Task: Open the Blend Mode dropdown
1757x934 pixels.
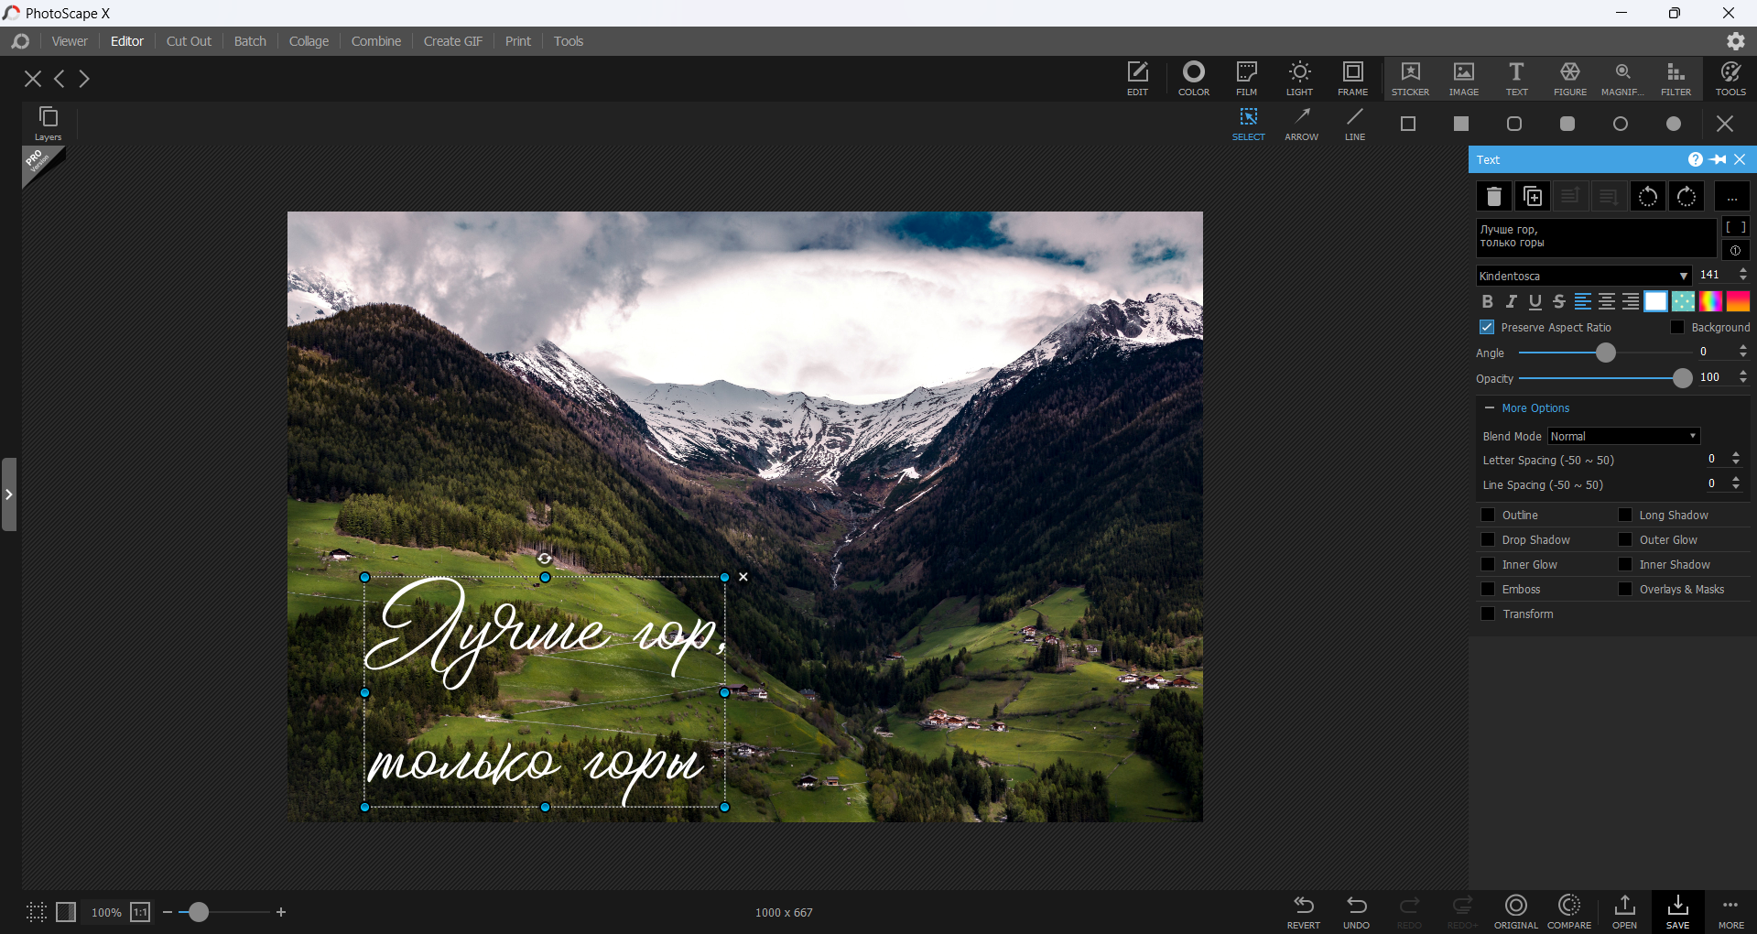Action: (1623, 437)
